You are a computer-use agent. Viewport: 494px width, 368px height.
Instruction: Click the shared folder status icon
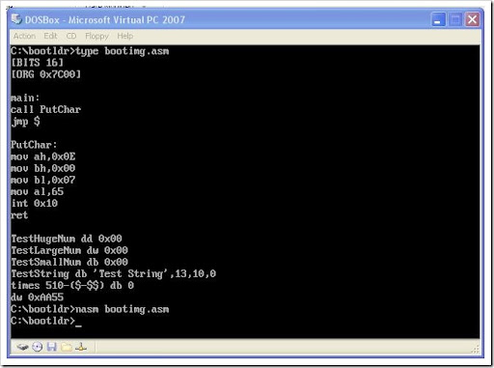pyautogui.click(x=67, y=347)
